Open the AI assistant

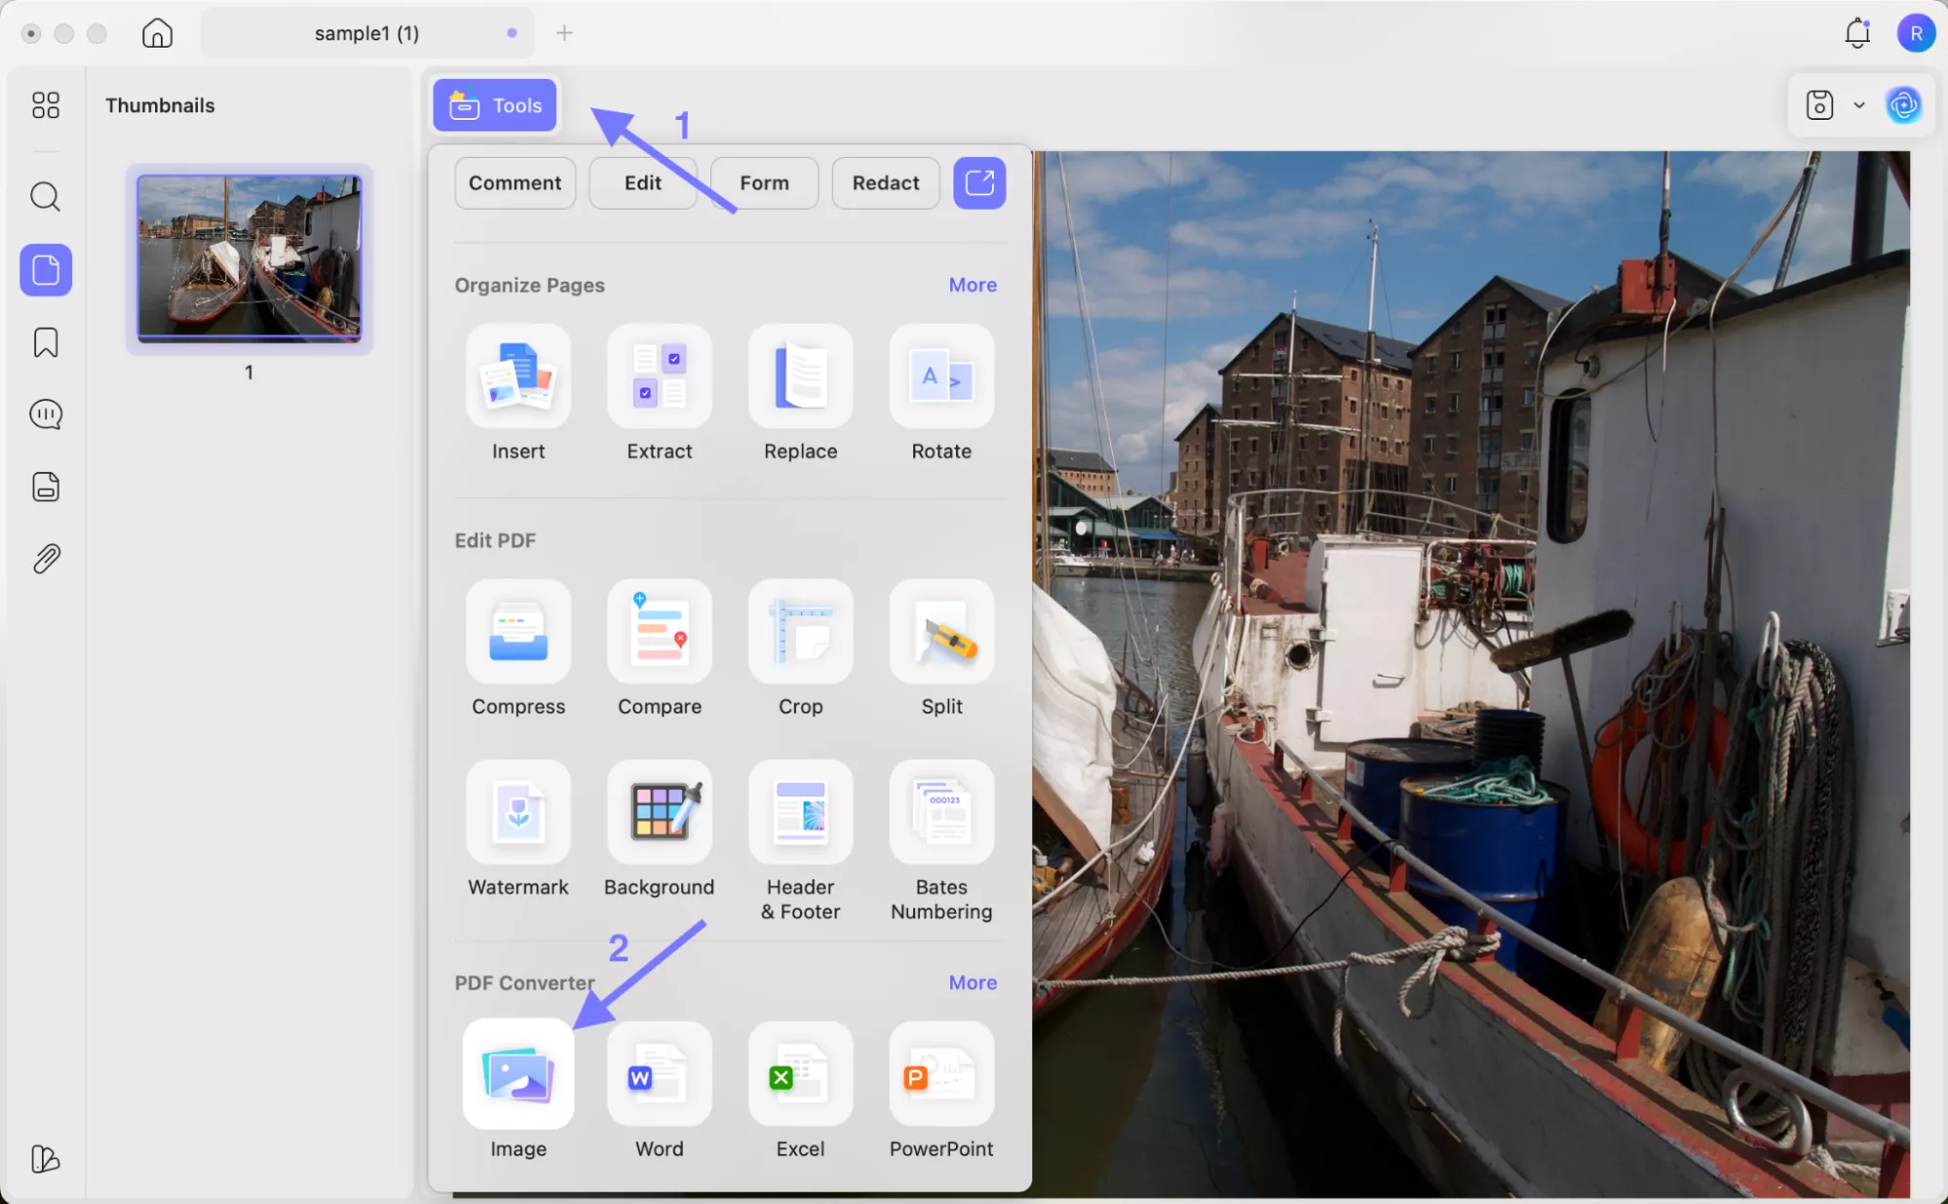point(1905,104)
